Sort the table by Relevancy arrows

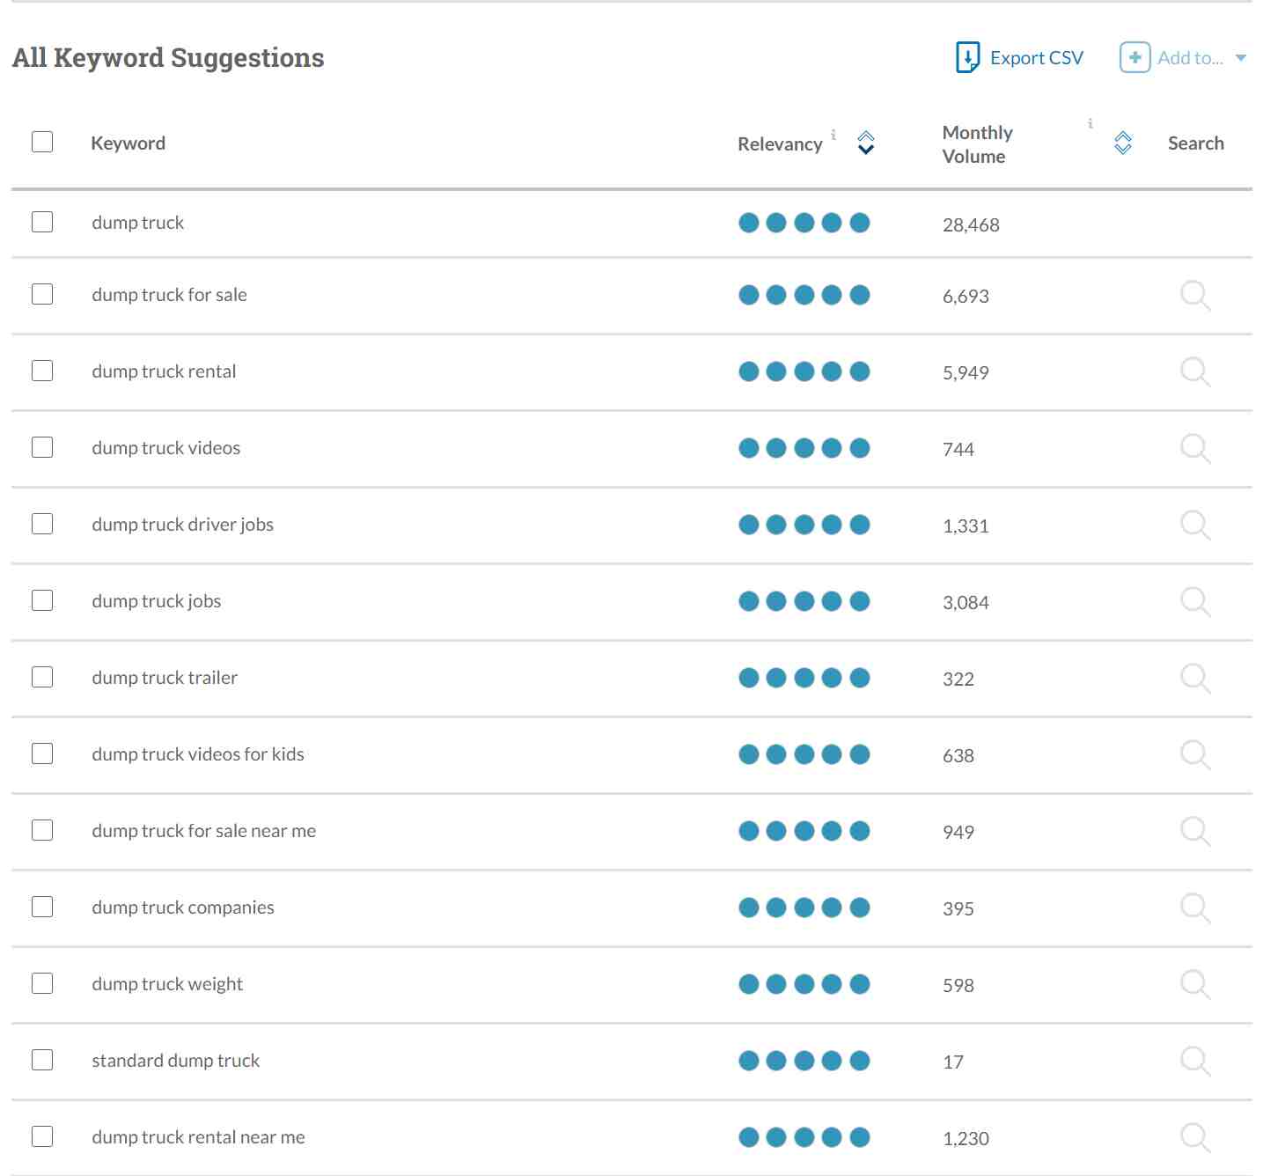(x=866, y=143)
